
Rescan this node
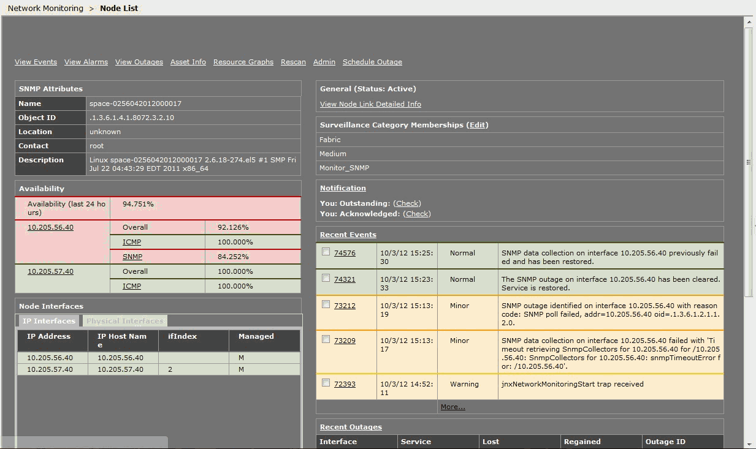(292, 61)
